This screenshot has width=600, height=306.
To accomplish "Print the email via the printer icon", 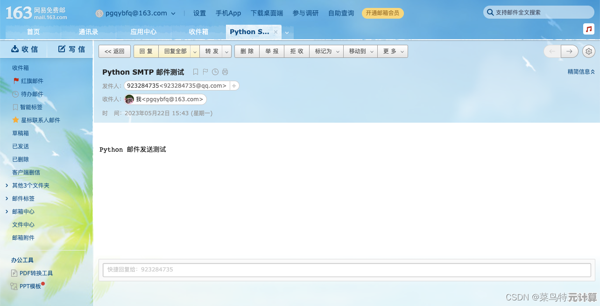I will 225,72.
